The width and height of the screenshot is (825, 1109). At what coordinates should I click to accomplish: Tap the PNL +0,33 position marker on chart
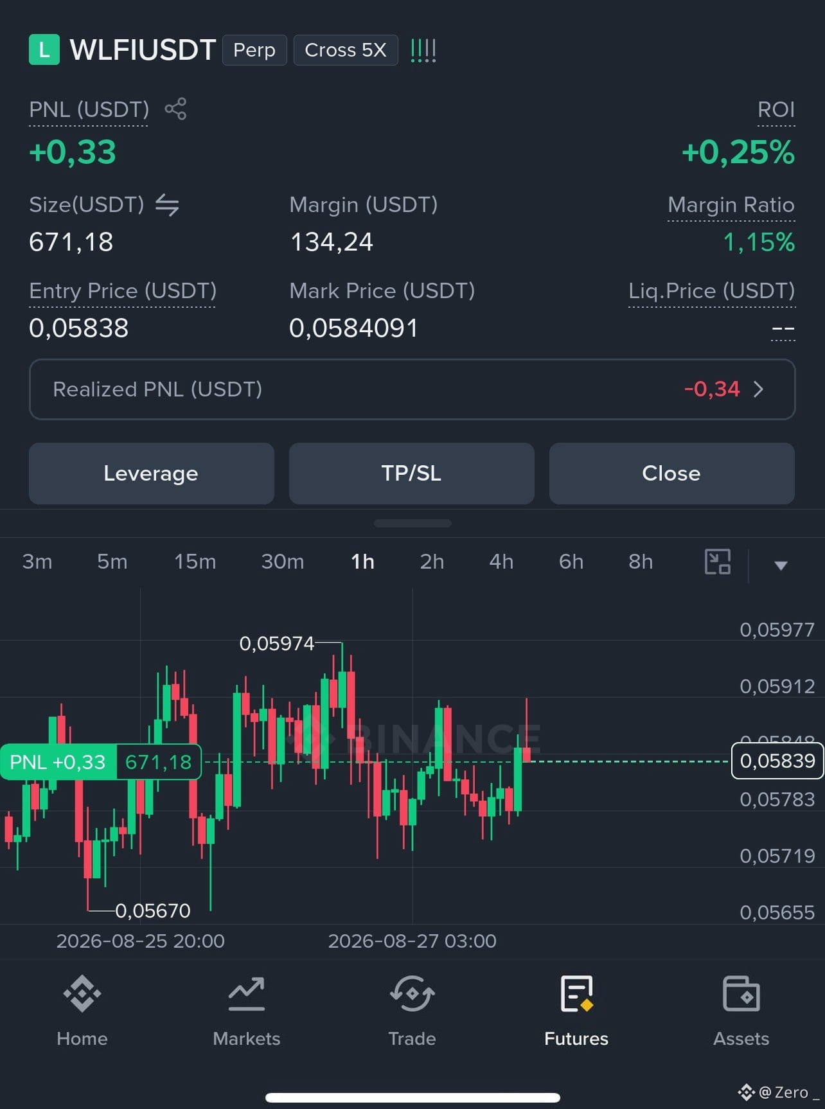[x=101, y=762]
